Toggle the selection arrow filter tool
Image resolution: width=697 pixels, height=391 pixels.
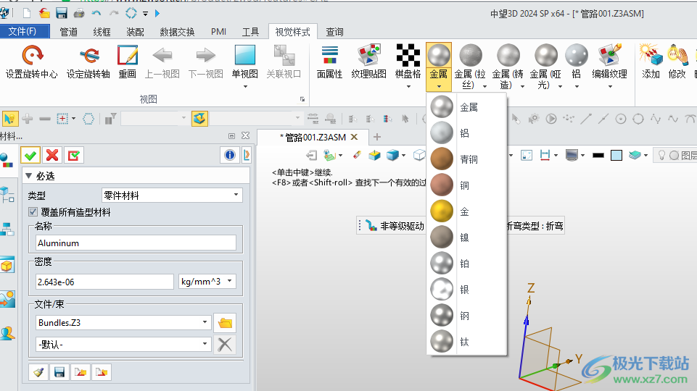click(9, 119)
